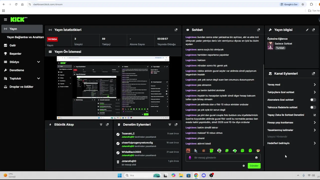Image resolution: width=320 pixels, height=180 pixels.
Task: Open OBS Studio from the taskbar
Action: (x=211, y=175)
